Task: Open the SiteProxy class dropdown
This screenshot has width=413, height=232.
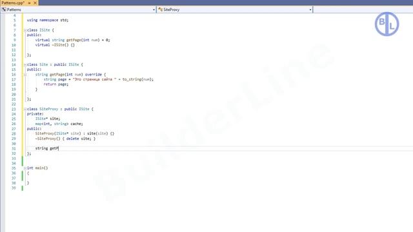Action: pos(310,10)
